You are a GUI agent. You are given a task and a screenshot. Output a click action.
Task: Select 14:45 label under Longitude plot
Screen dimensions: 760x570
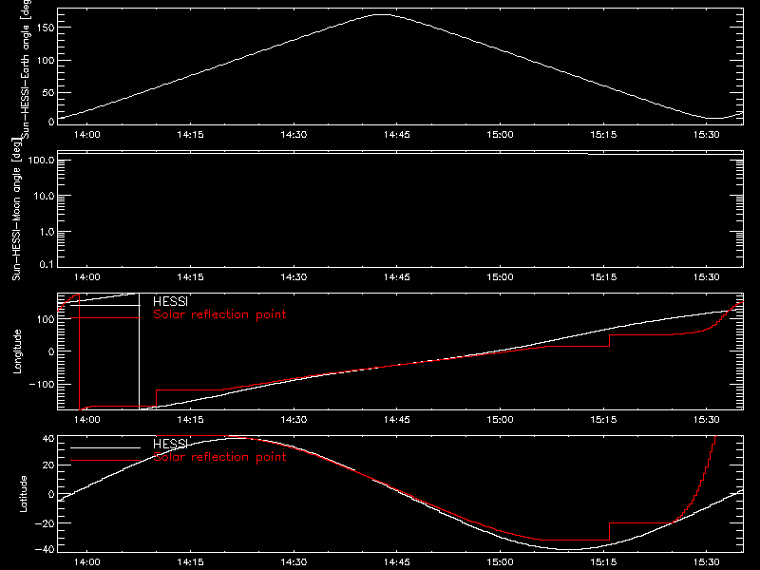(397, 420)
